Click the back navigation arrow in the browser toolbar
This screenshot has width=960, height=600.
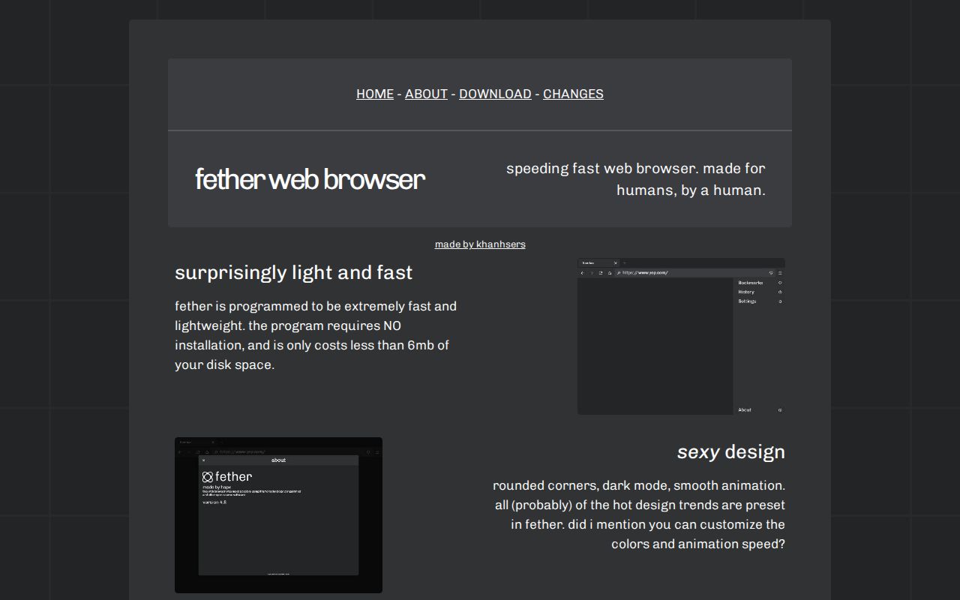(583, 273)
